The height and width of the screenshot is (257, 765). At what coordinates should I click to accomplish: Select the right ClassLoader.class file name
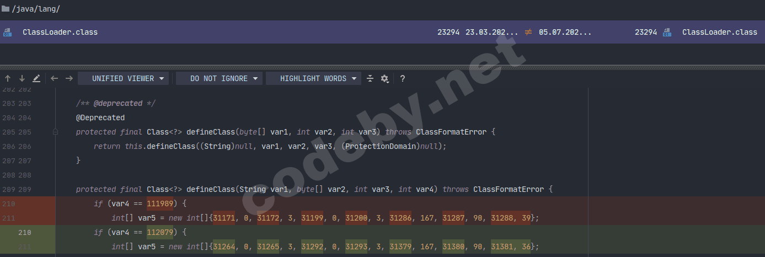point(720,32)
